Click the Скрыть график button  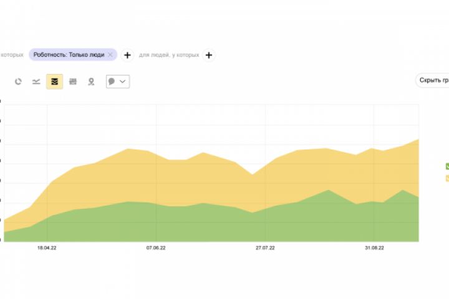pyautogui.click(x=433, y=80)
